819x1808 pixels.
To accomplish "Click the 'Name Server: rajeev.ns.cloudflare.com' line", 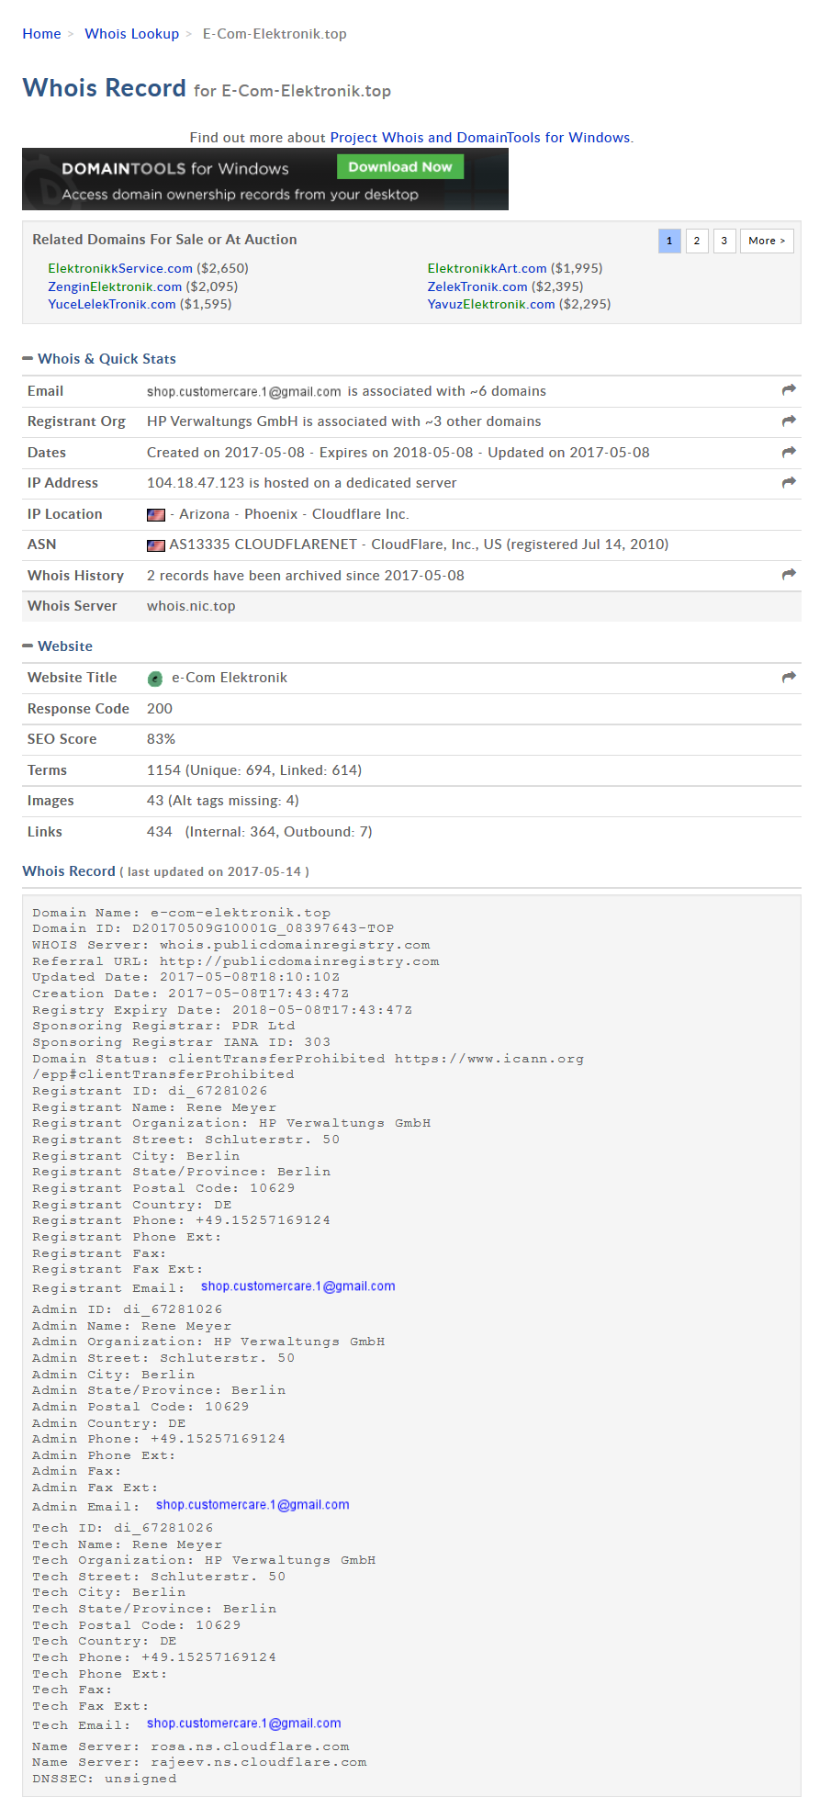I will point(199,1762).
